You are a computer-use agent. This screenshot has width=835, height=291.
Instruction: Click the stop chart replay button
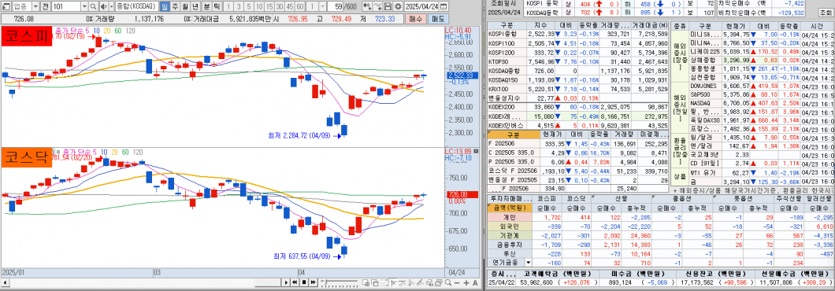304,282
